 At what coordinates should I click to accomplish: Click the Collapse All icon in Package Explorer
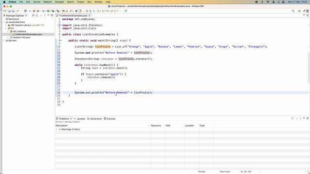pos(33,15)
